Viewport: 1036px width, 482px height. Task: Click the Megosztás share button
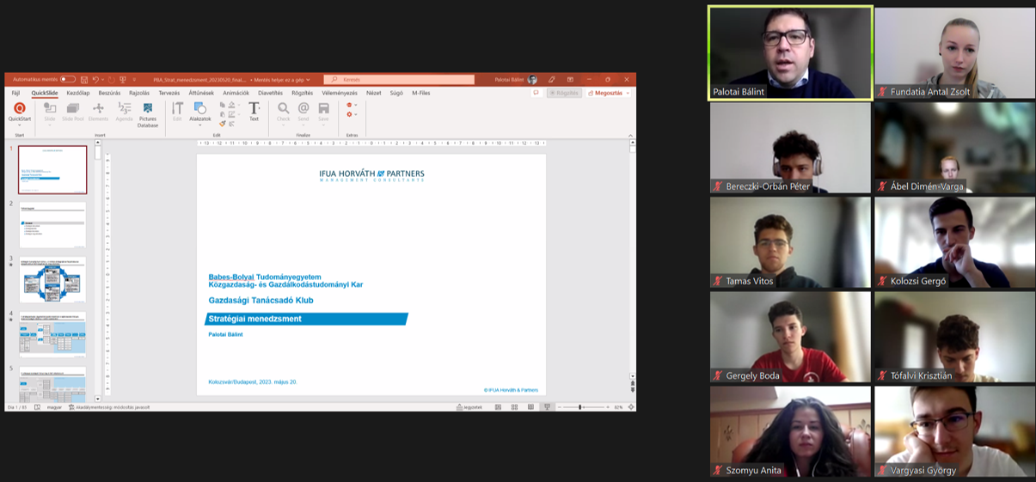coord(605,93)
